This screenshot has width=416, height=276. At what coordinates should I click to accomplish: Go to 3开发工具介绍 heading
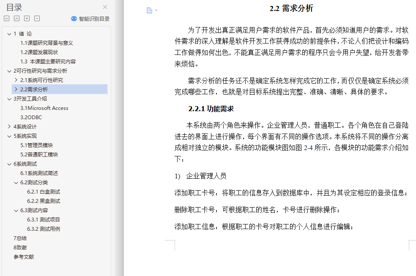coord(30,98)
